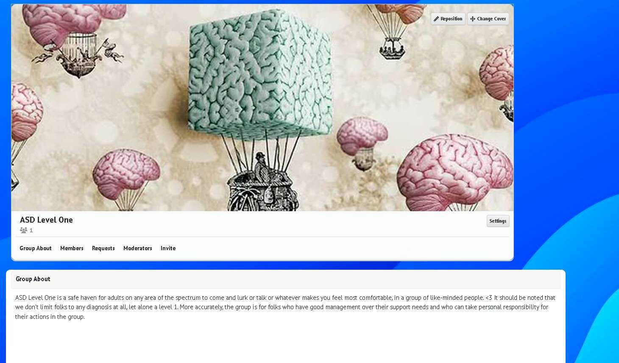Go to the Moderators tab
The height and width of the screenshot is (363, 619).
pyautogui.click(x=138, y=248)
